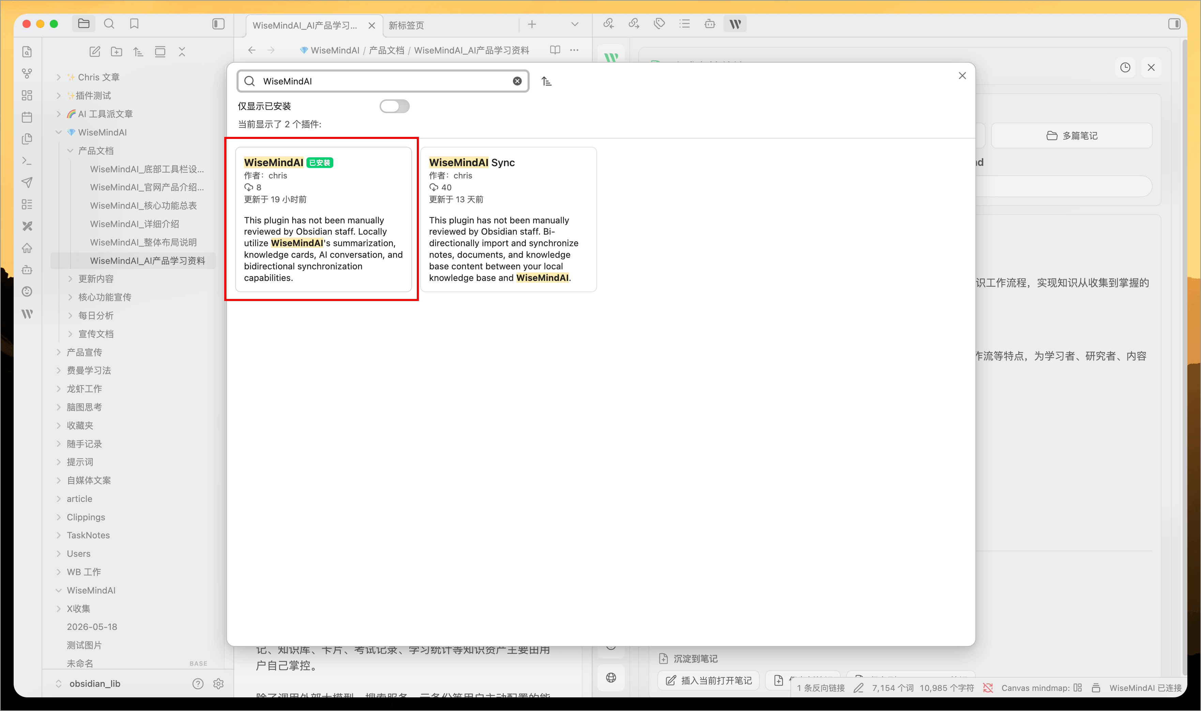Open the 2026-05-18 note
The image size is (1201, 711).
[92, 627]
